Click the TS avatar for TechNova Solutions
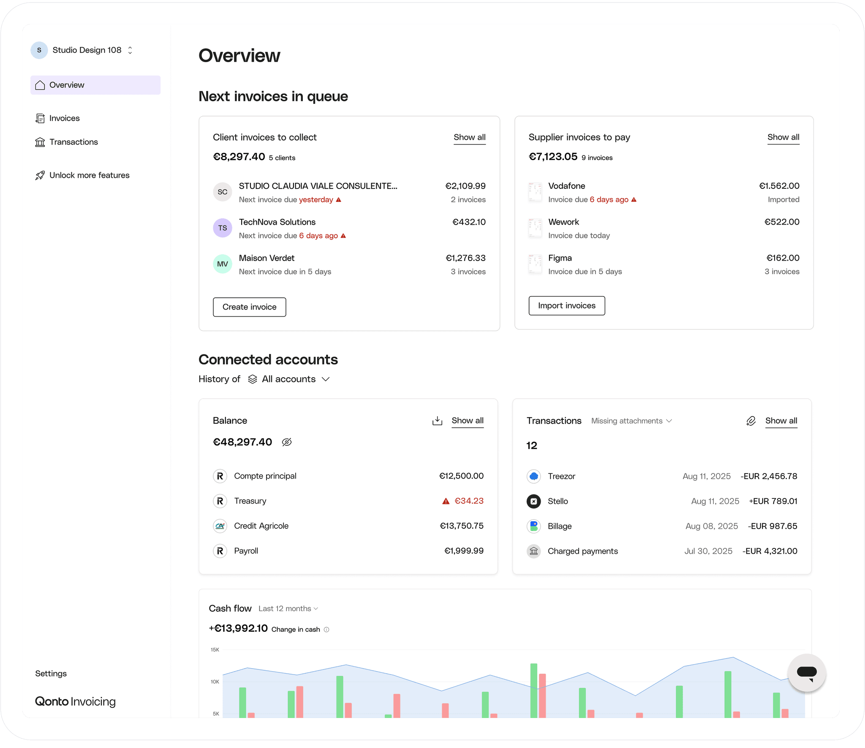The height and width of the screenshot is (748, 865). [223, 228]
